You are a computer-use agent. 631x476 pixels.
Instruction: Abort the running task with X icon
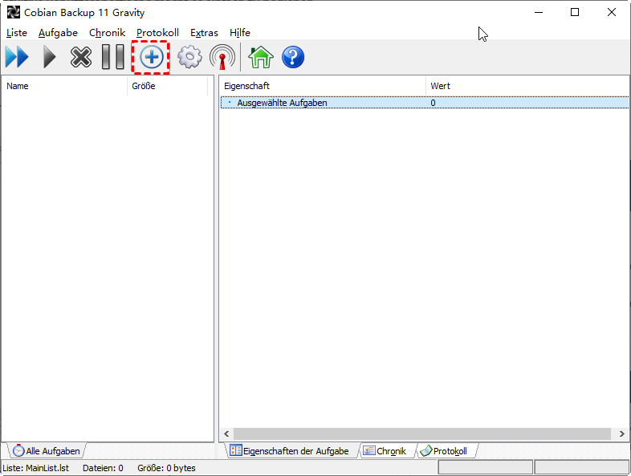(x=81, y=58)
